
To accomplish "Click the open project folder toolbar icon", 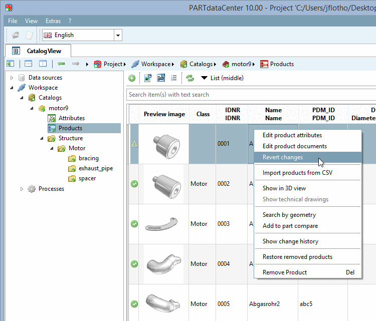I will pyautogui.click(x=16, y=35).
